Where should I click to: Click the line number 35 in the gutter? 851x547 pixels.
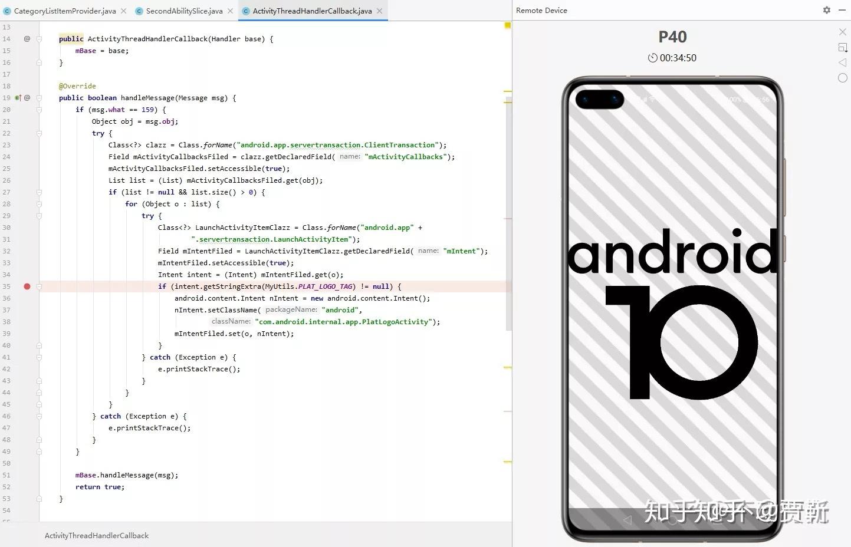point(6,286)
